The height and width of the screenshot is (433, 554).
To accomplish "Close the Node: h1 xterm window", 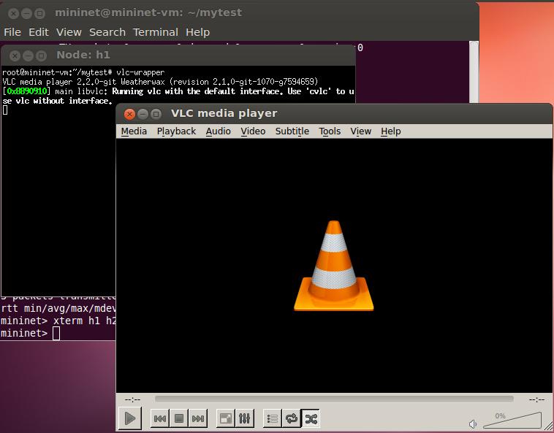I will pyautogui.click(x=15, y=55).
